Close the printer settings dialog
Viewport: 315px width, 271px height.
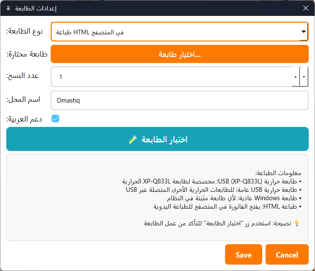pos(306,8)
